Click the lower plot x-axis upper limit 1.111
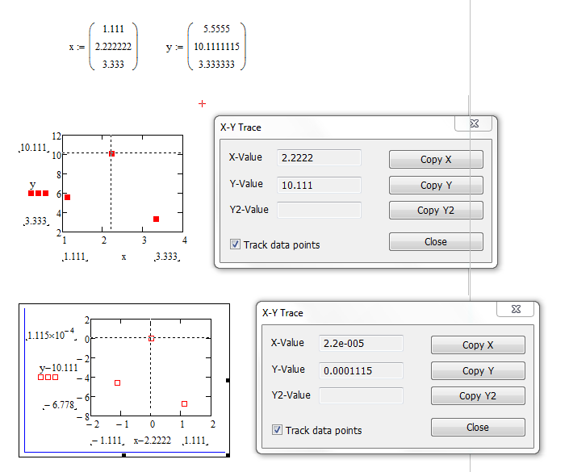The height and width of the screenshot is (472, 569). tap(195, 441)
